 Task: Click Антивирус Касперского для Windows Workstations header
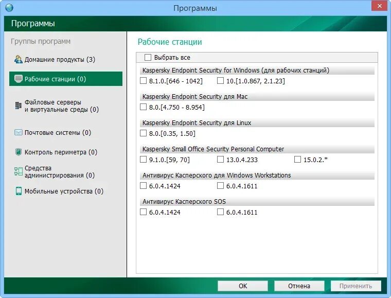click(257, 176)
